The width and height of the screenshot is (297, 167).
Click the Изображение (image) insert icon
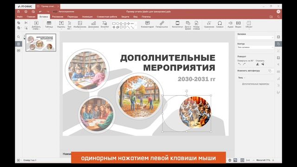80,23
